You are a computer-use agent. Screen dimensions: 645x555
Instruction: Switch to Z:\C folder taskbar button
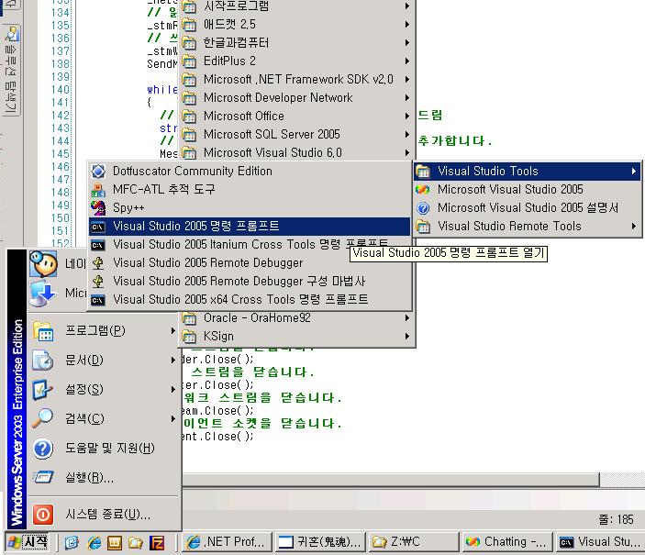[x=414, y=543]
